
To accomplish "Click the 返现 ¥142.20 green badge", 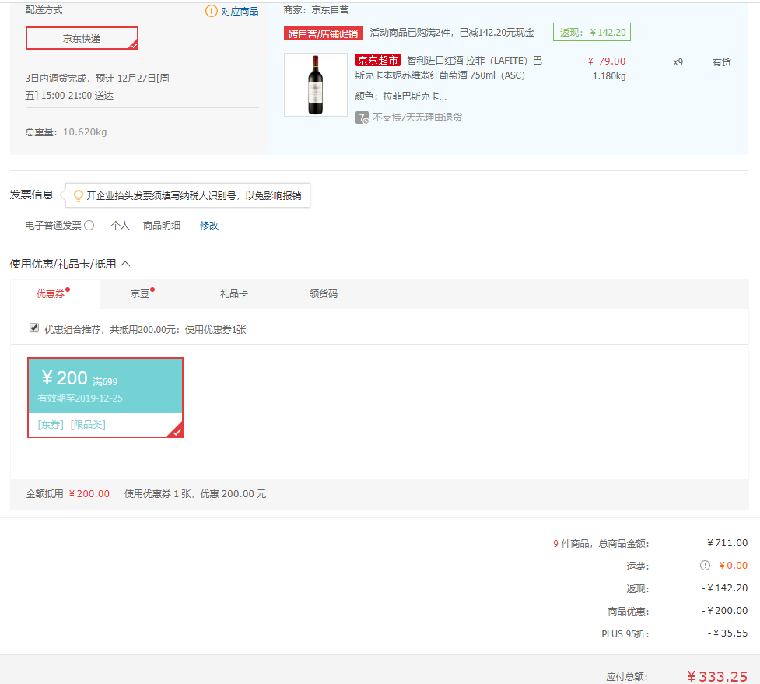I will [x=592, y=32].
